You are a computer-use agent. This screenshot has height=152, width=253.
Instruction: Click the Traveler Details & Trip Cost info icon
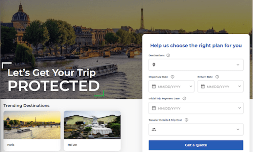pyautogui.click(x=186, y=120)
